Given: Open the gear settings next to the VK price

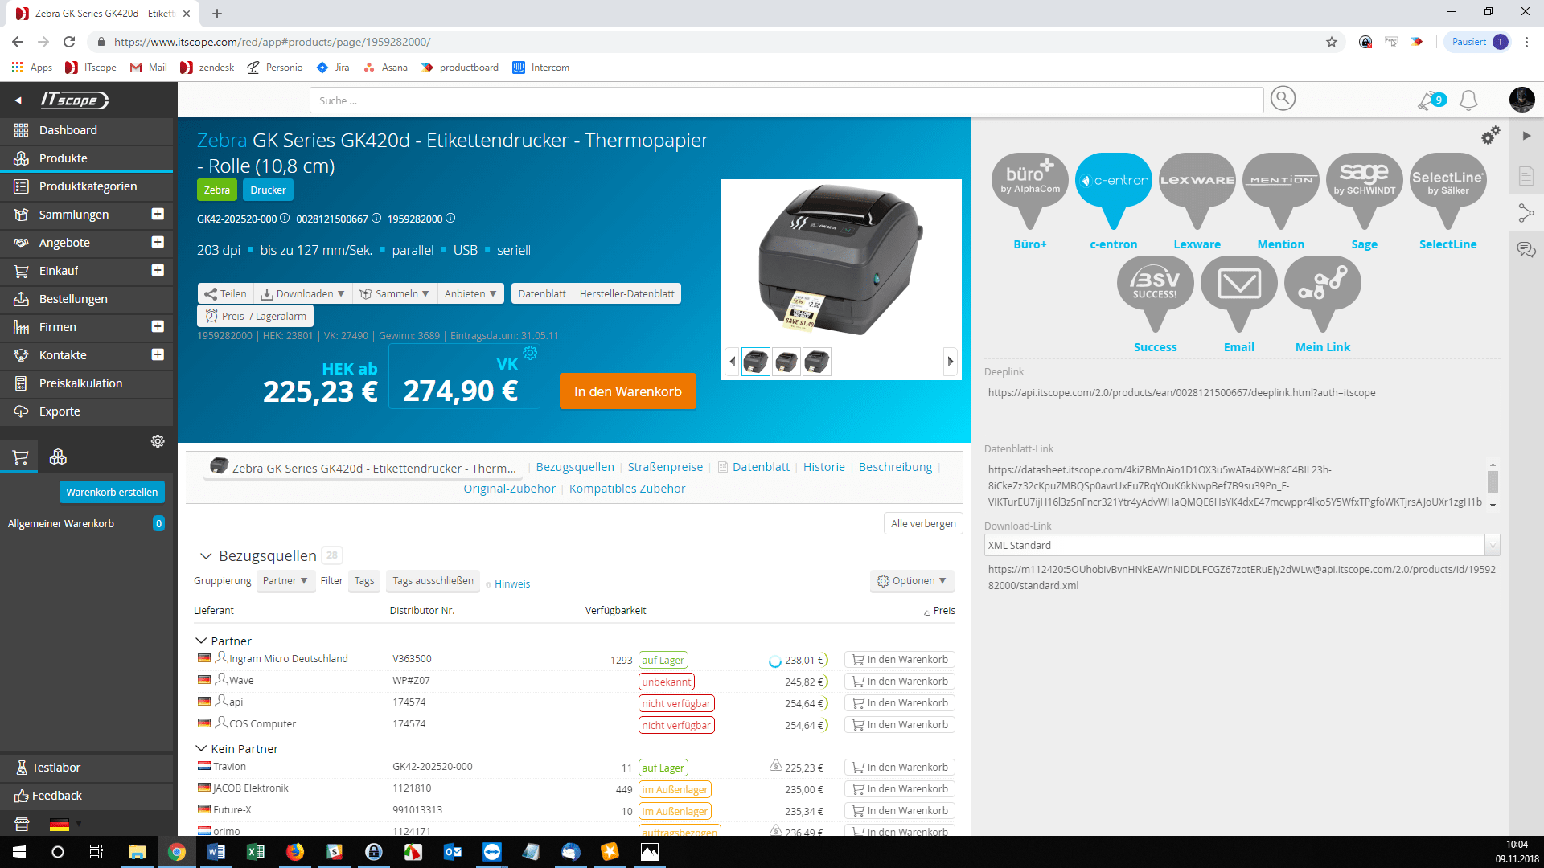Looking at the screenshot, I should tap(530, 352).
